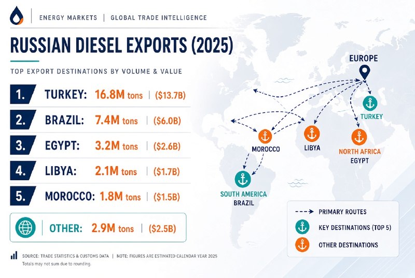Image resolution: width=415 pixels, height=278 pixels.
Task: Click the 'BRAZIL' map label
Action: (x=244, y=203)
